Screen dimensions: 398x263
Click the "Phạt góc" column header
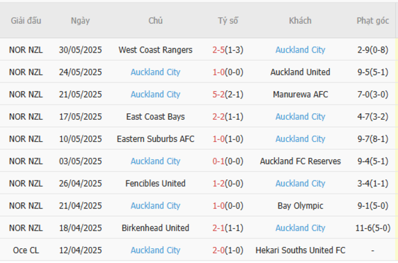coord(373,21)
